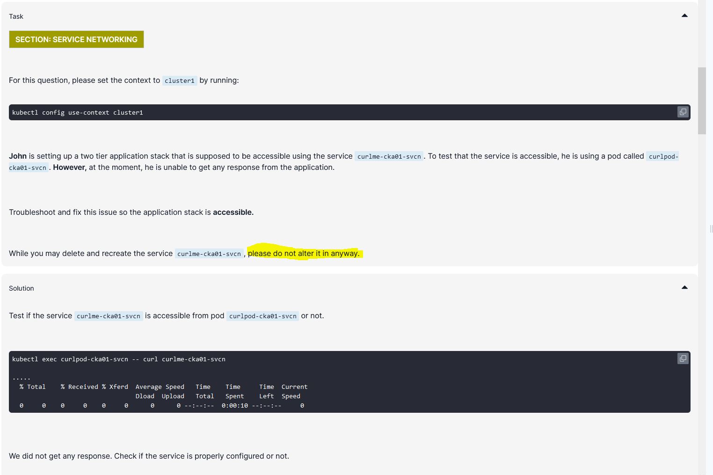Screen dimensions: 713x475
Task: Click the vertical scrollbar thumb
Action: click(702, 101)
